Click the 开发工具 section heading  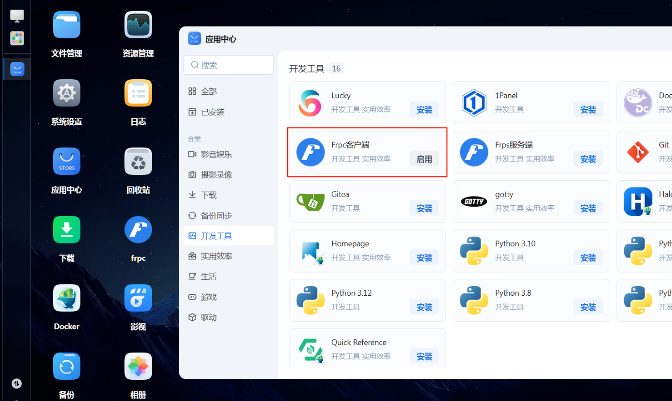tap(307, 69)
